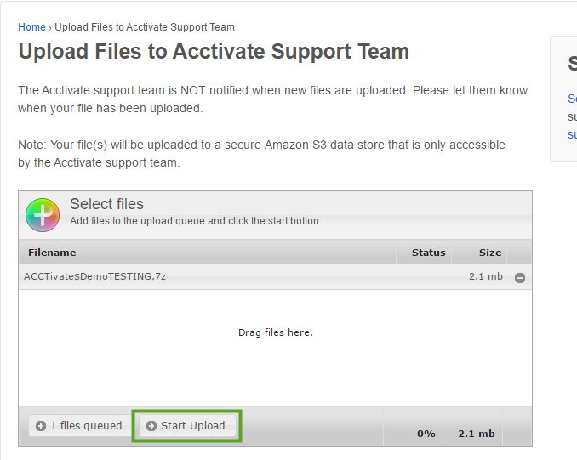Viewport: 577px width, 460px height.
Task: Click the current page breadcrumb text
Action: tap(145, 27)
